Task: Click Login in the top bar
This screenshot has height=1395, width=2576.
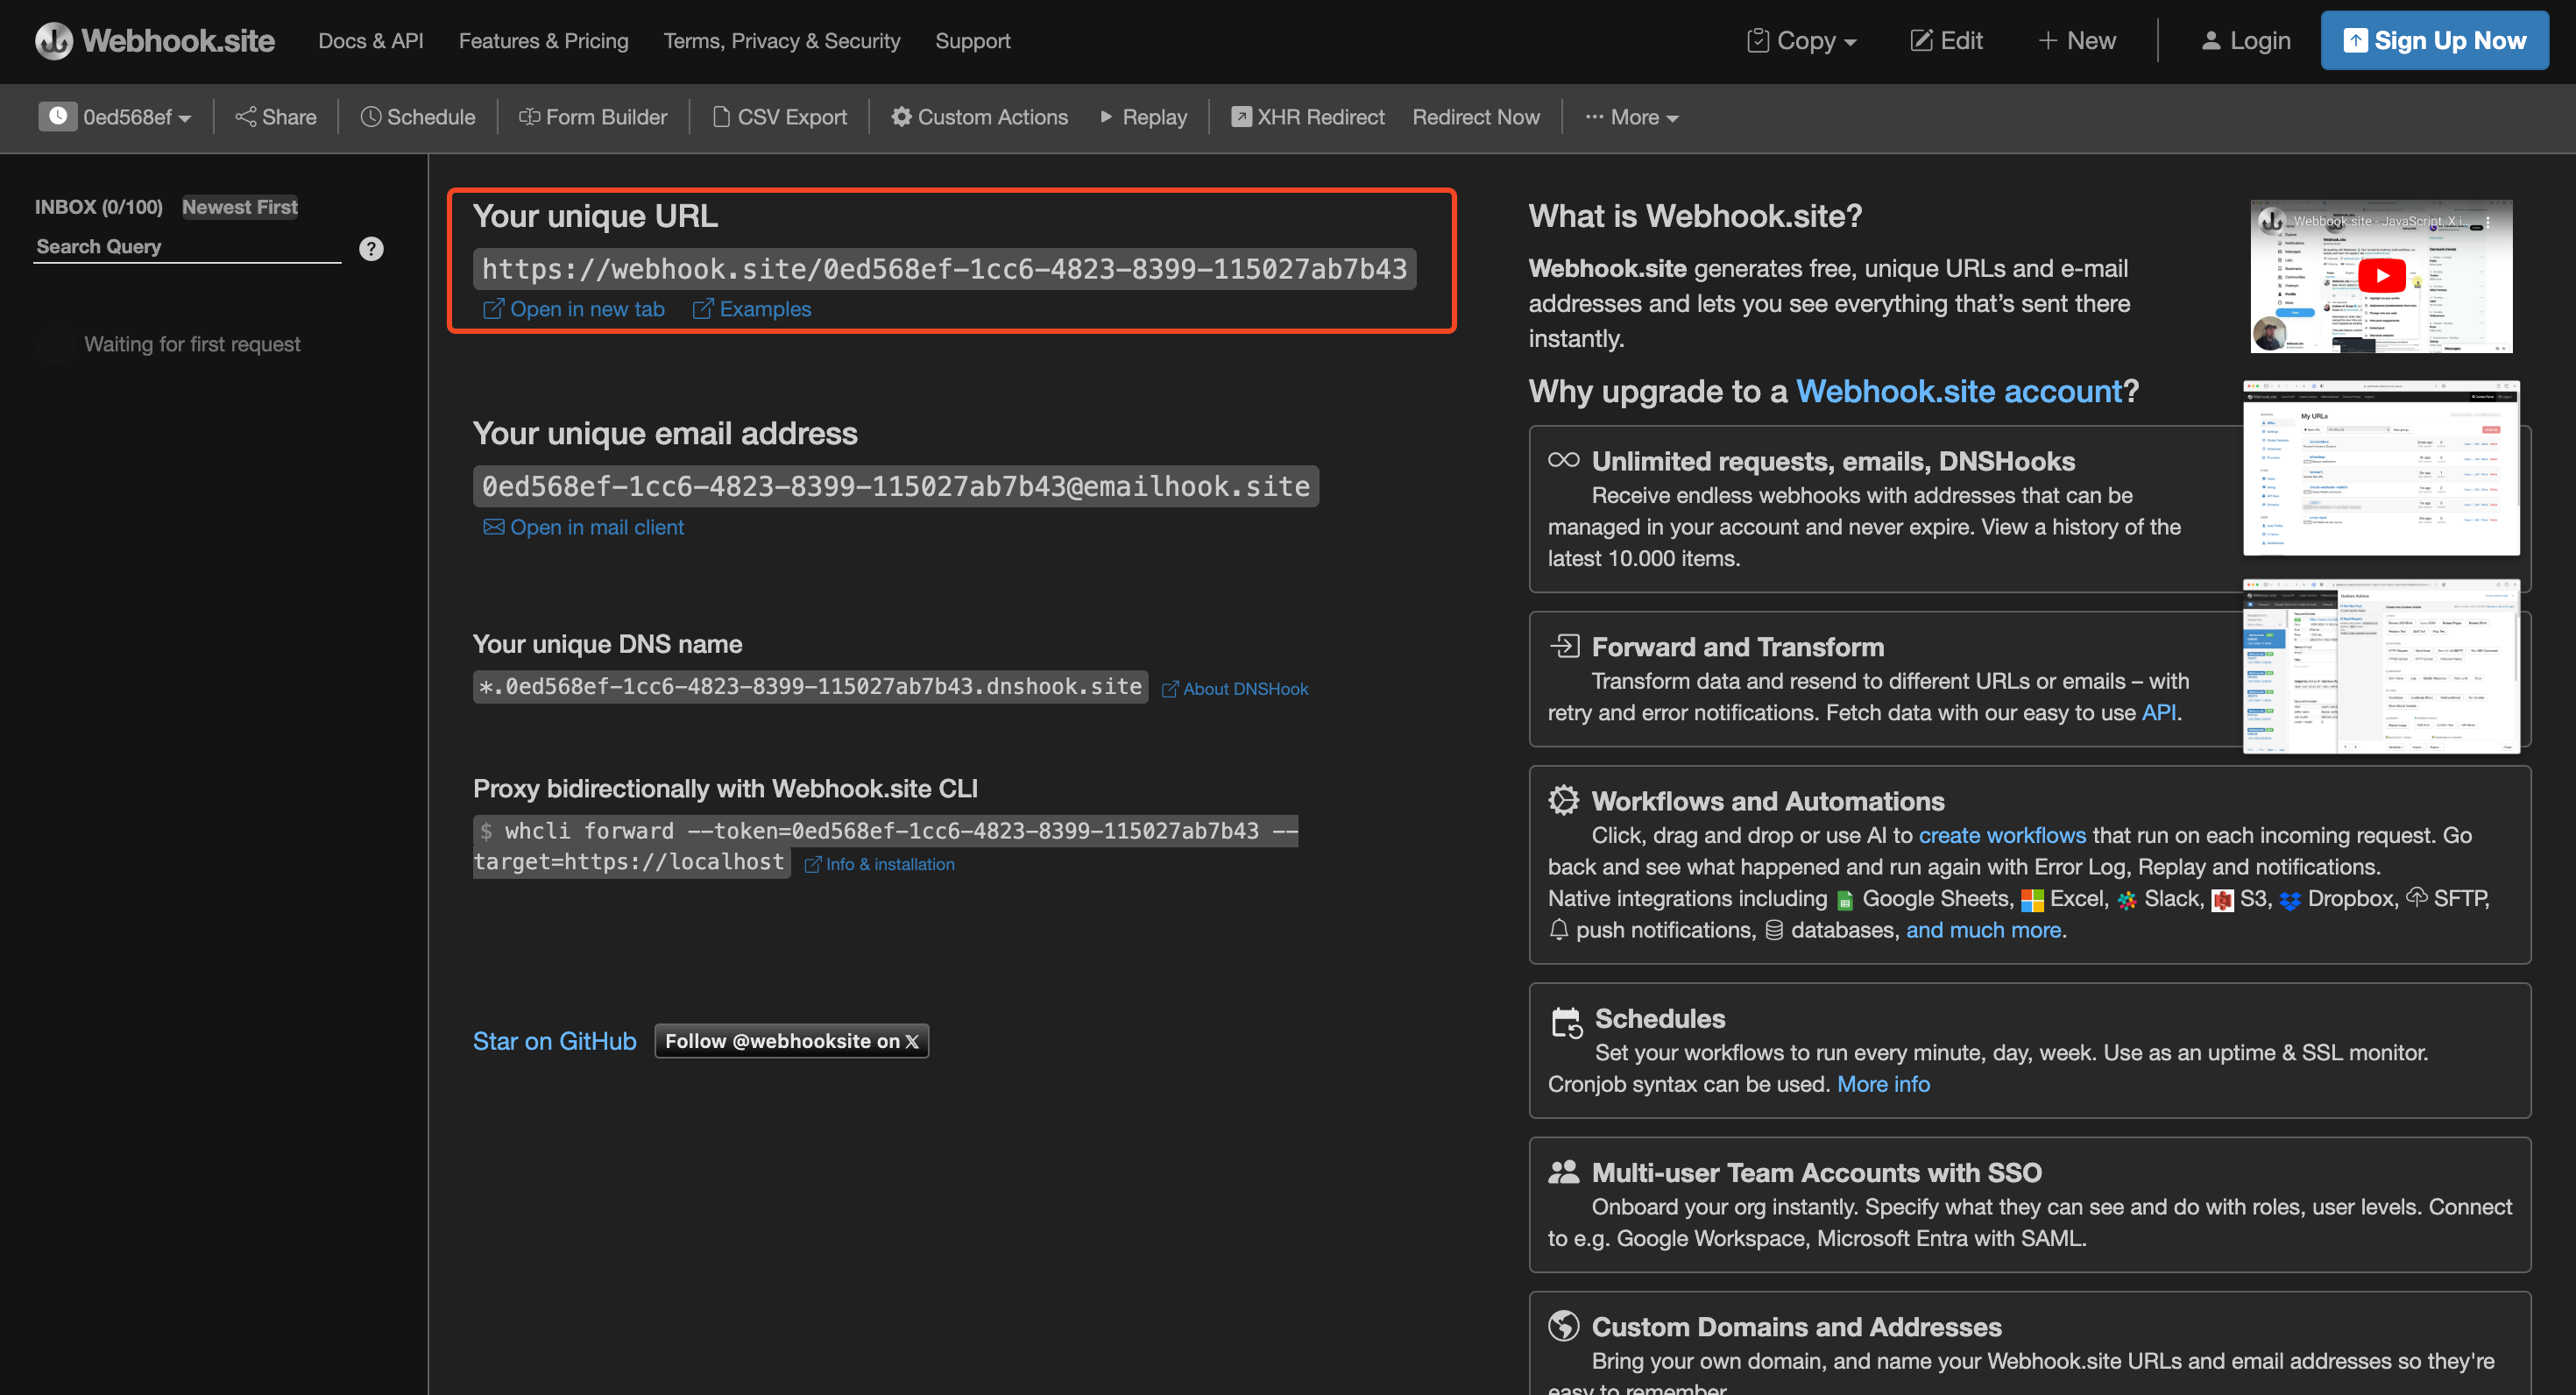Action: (2245, 41)
